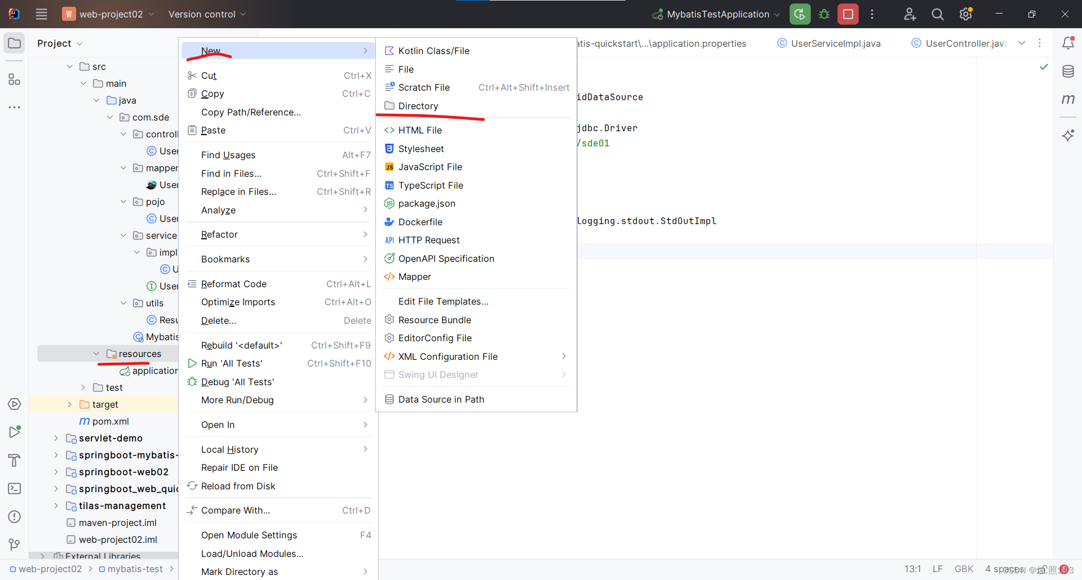Open the MybatisTestApplication run configuration dropdown

(716, 14)
